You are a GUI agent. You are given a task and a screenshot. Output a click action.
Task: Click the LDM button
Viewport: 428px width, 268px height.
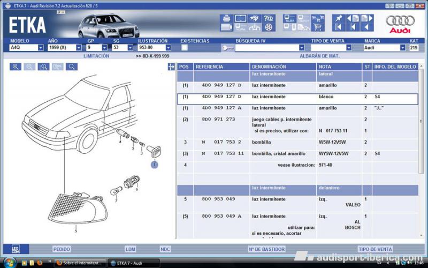click(131, 249)
